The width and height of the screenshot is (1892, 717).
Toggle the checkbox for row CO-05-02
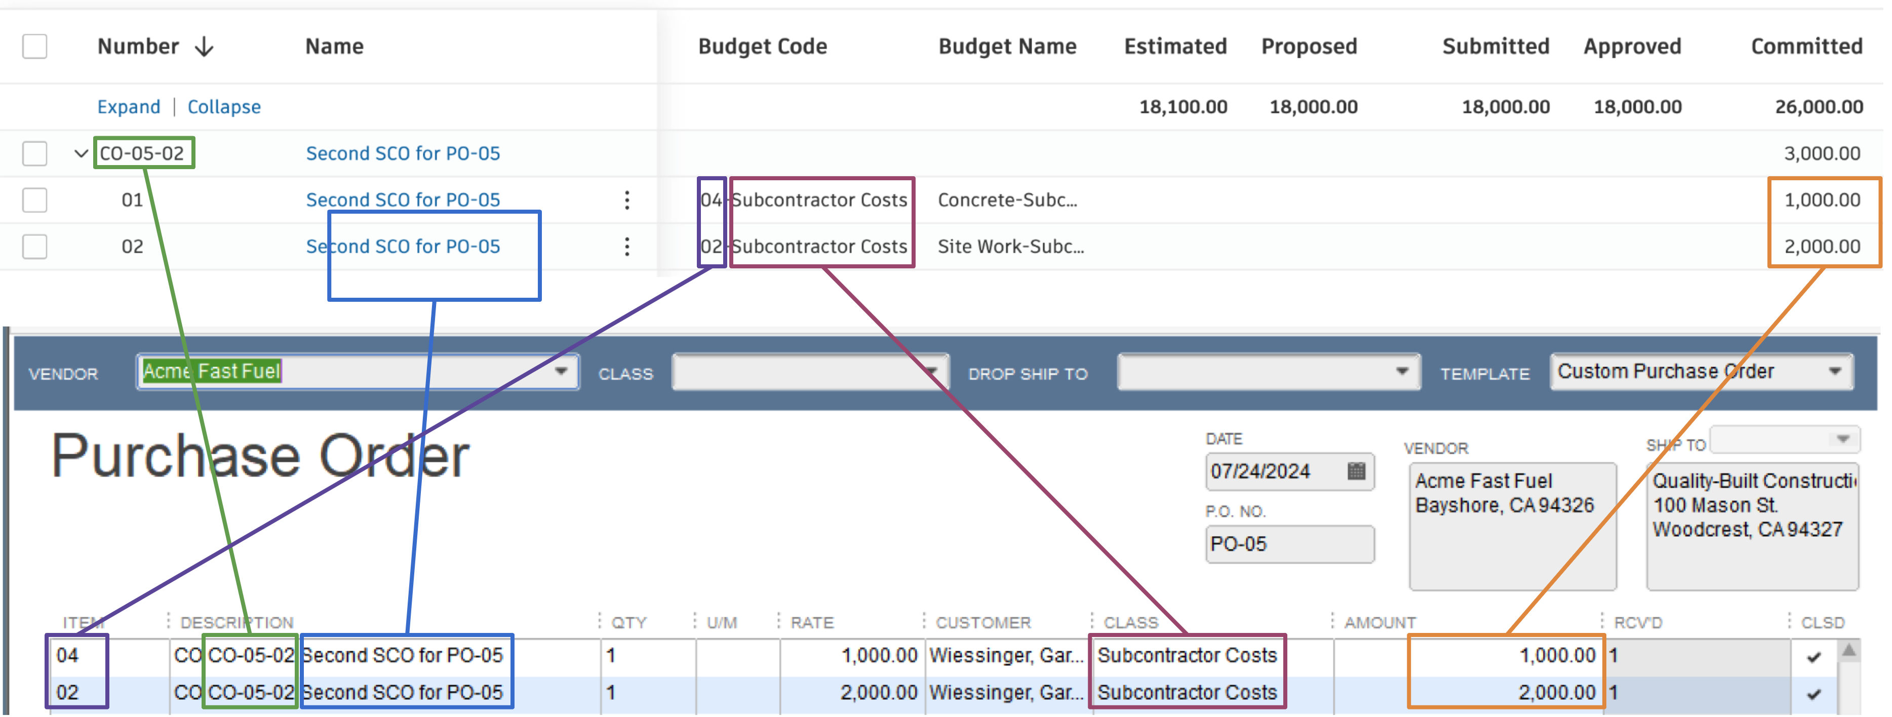34,153
